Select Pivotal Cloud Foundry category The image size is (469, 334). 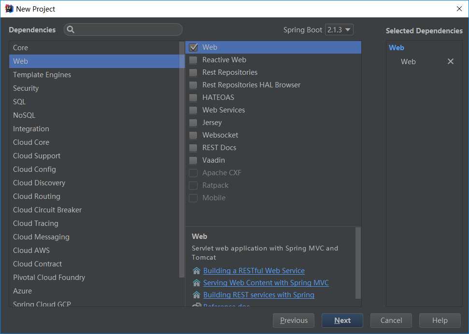(94, 278)
